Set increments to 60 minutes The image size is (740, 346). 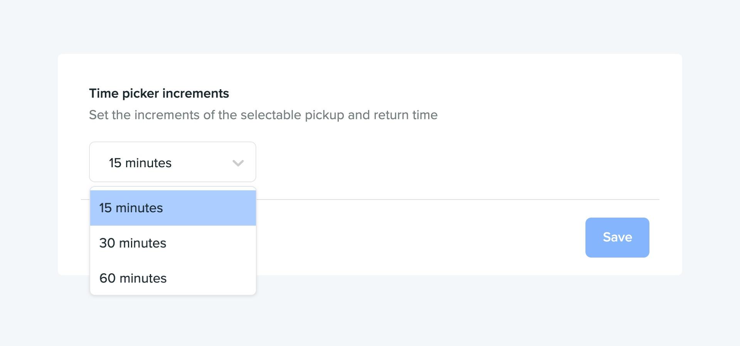coord(173,278)
